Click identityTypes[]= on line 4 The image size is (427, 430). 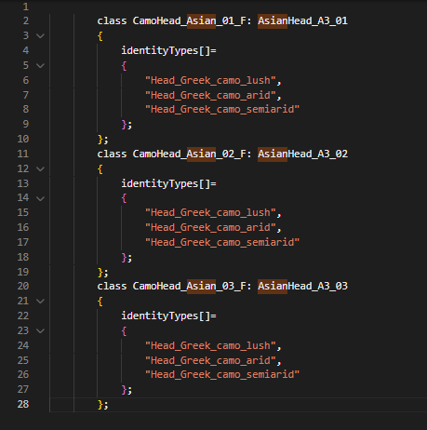tap(168, 50)
